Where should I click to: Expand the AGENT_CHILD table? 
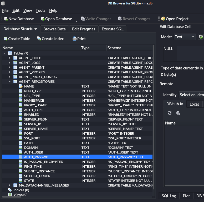10,58
